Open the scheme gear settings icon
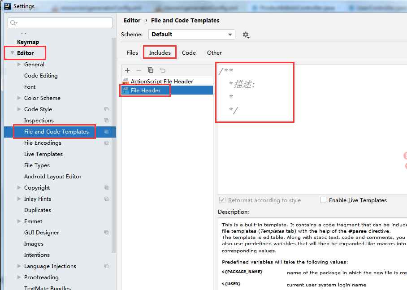The width and height of the screenshot is (407, 290). (246, 35)
